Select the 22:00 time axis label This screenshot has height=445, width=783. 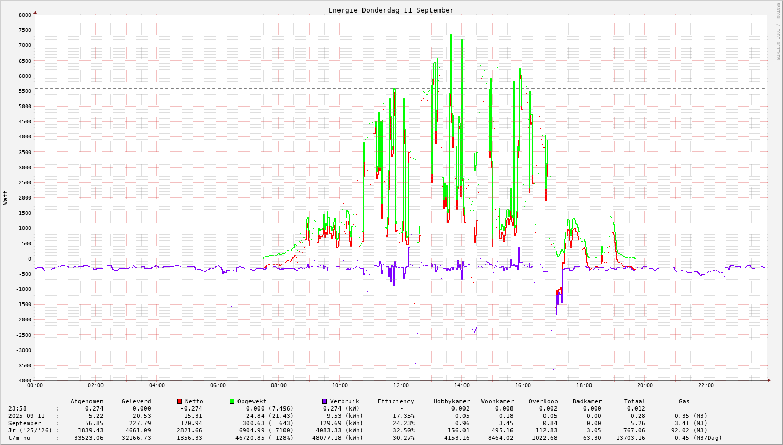click(706, 385)
